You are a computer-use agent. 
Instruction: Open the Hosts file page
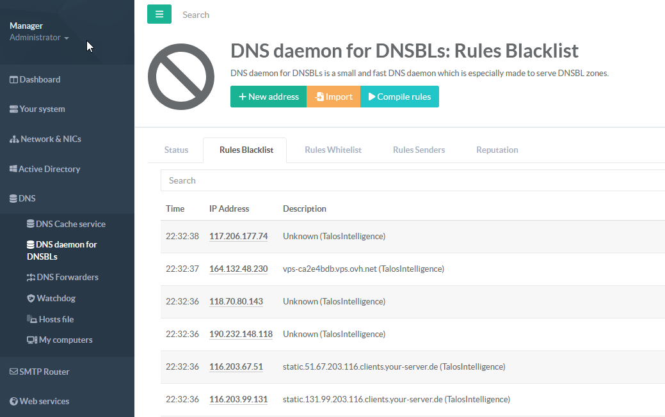(56, 319)
